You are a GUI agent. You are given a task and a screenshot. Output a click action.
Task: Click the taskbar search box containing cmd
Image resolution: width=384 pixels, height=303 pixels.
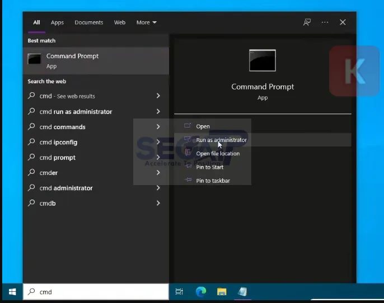coord(96,291)
